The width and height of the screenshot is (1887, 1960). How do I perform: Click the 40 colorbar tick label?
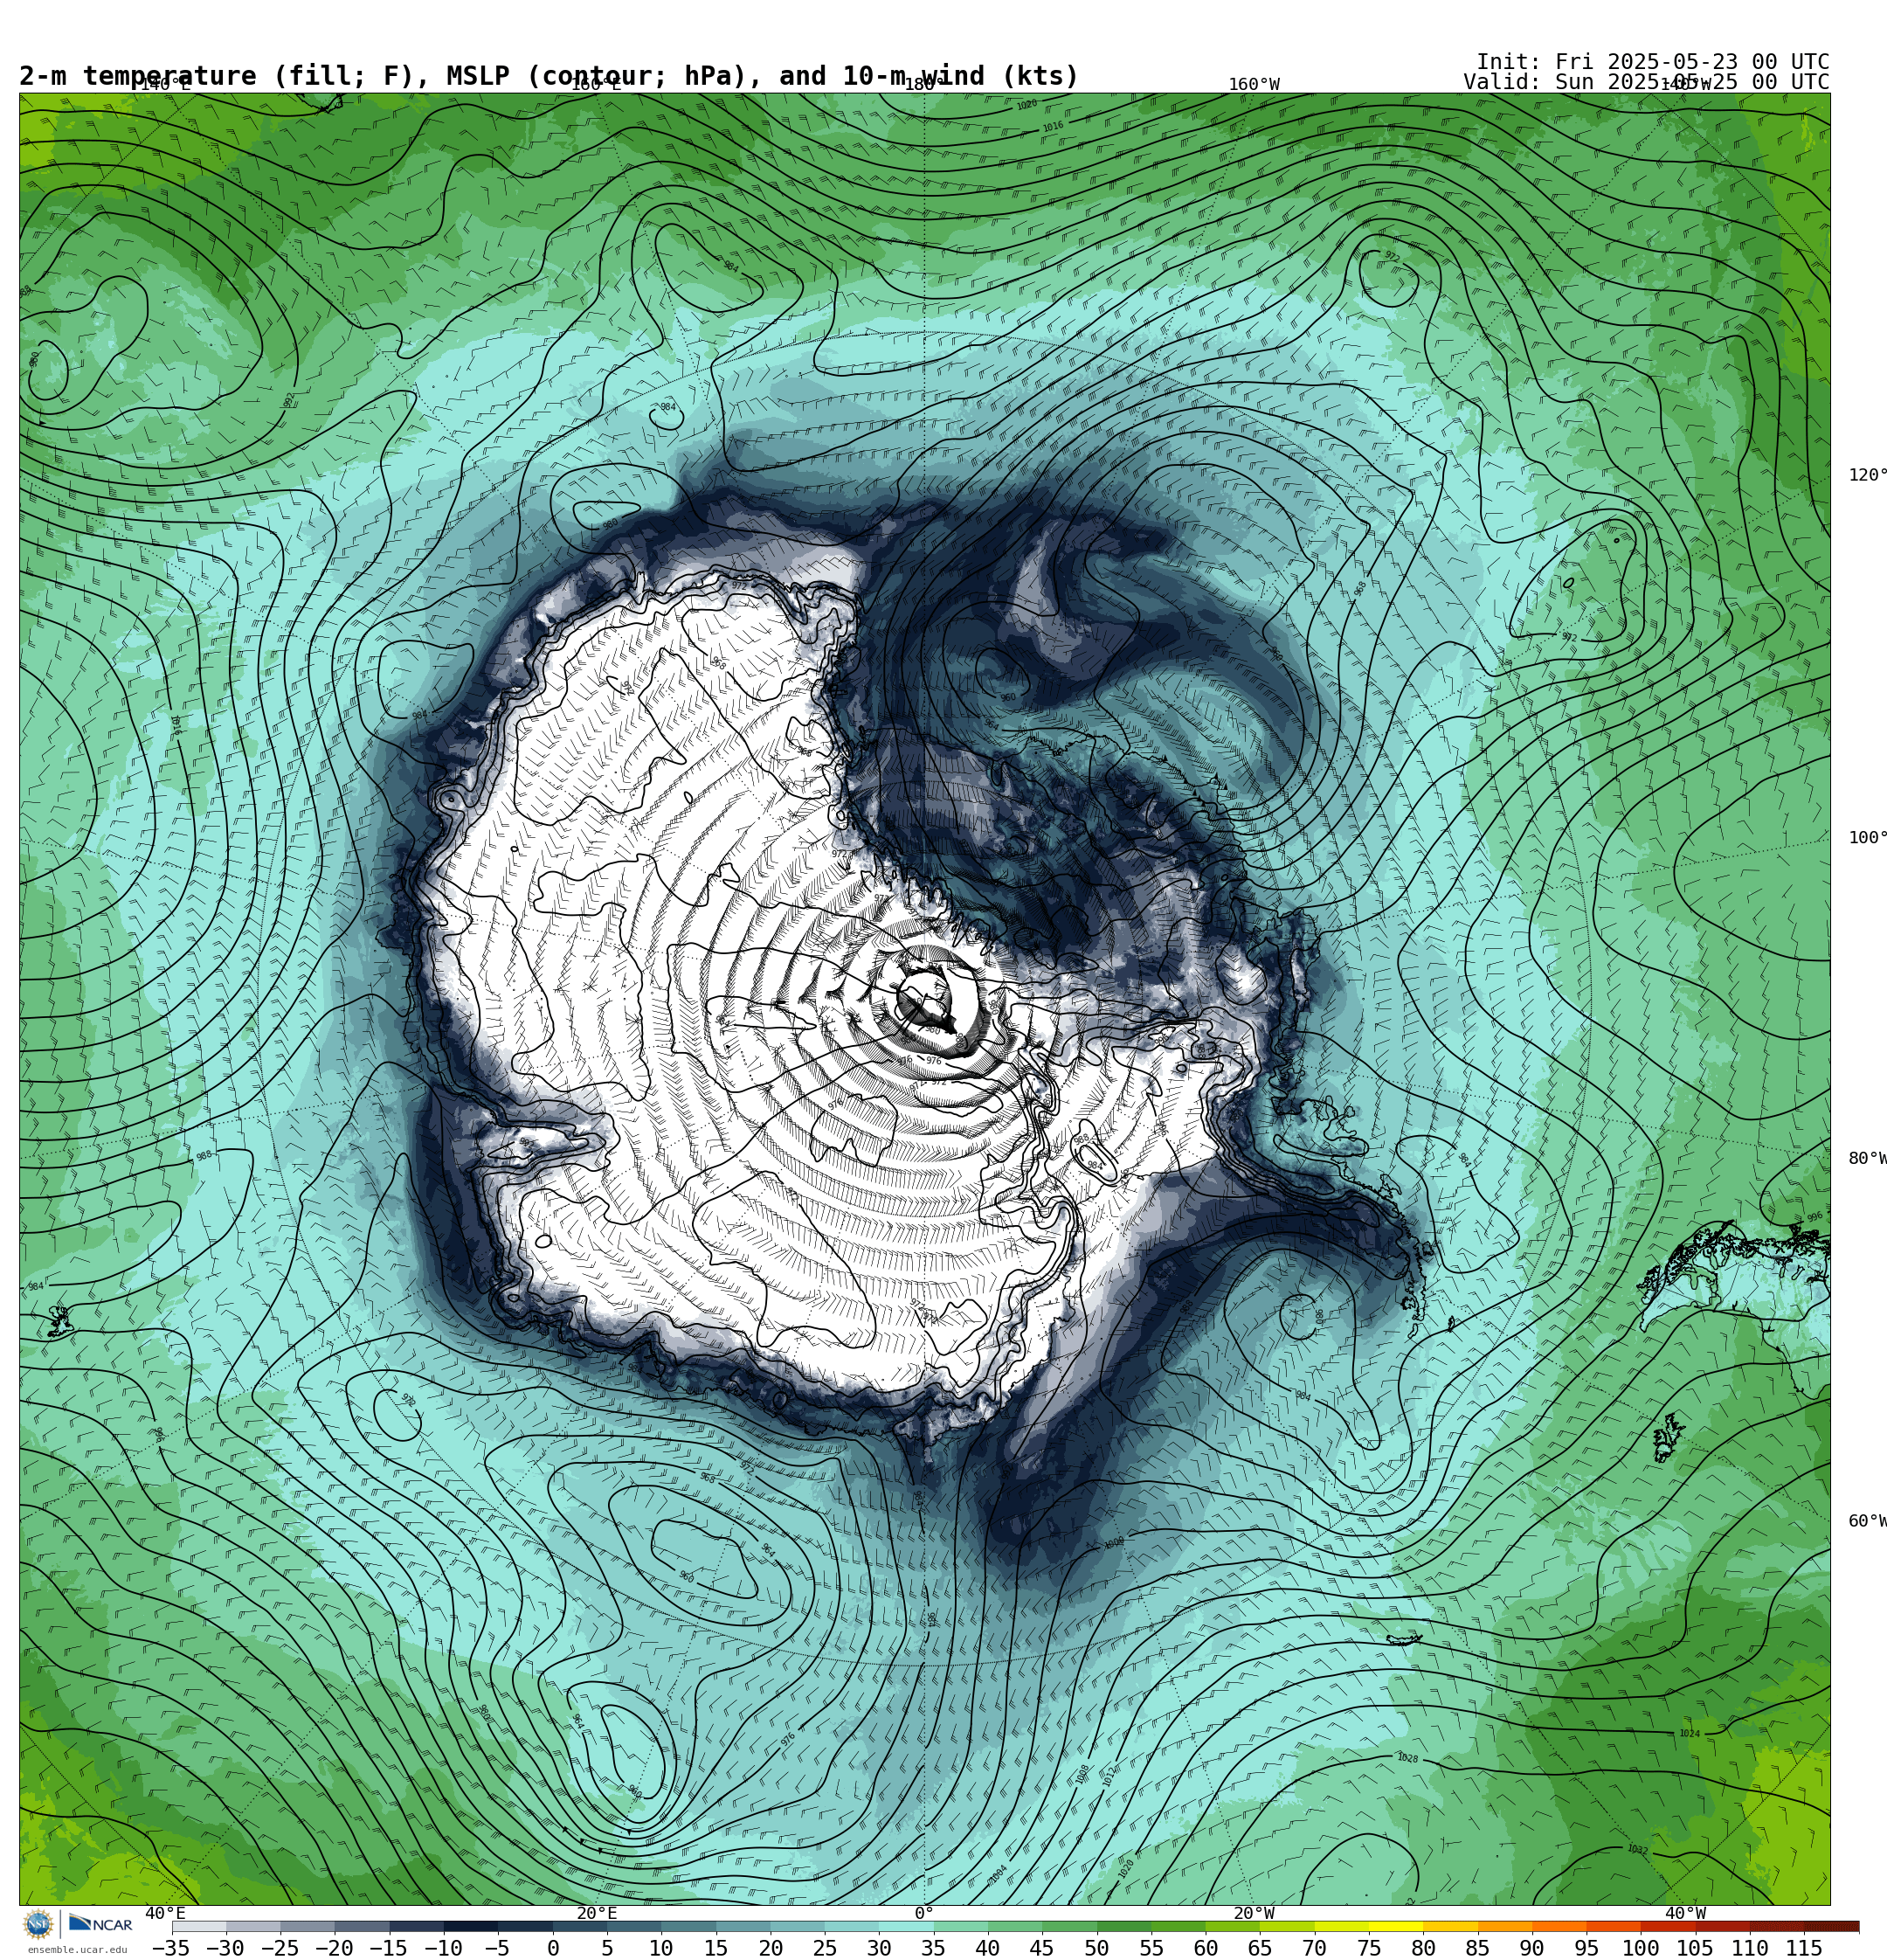tap(988, 1948)
